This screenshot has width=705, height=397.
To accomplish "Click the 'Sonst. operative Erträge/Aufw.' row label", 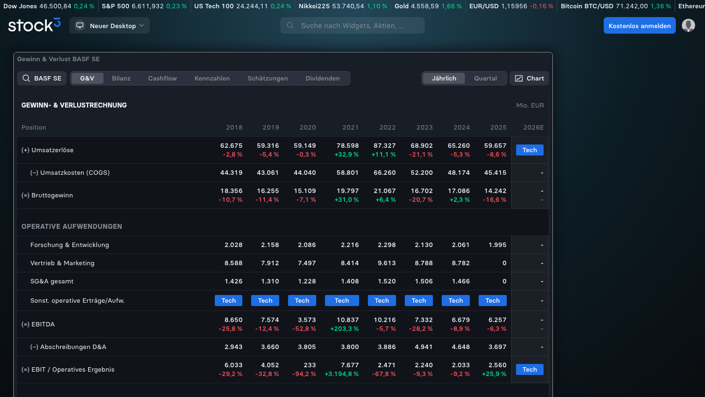I will (77, 301).
